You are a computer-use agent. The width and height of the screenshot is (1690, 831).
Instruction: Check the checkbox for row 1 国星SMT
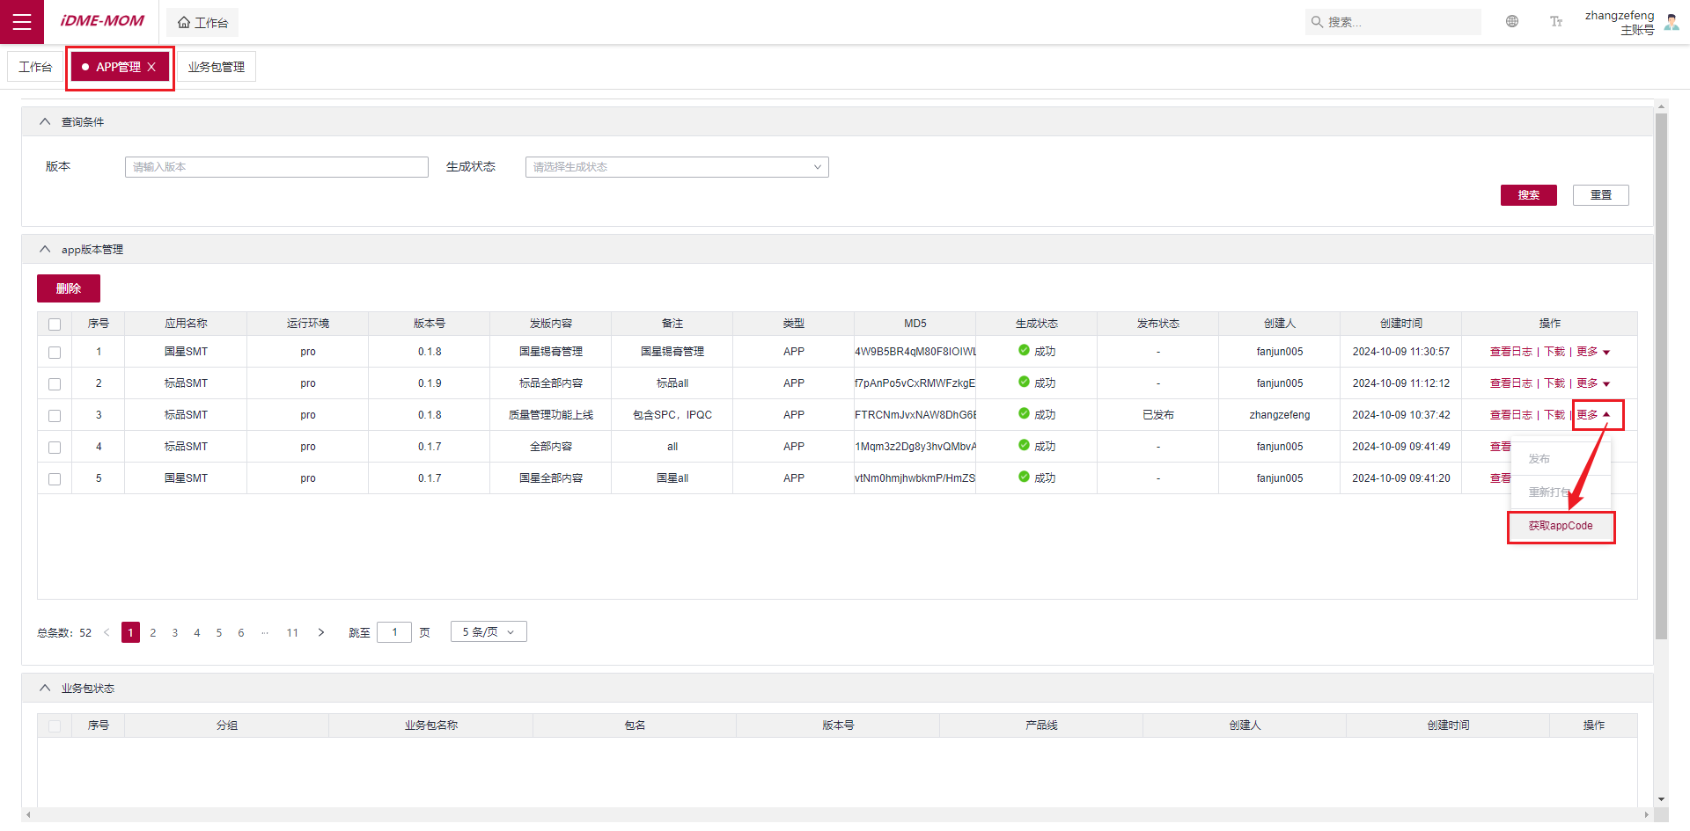(x=55, y=352)
